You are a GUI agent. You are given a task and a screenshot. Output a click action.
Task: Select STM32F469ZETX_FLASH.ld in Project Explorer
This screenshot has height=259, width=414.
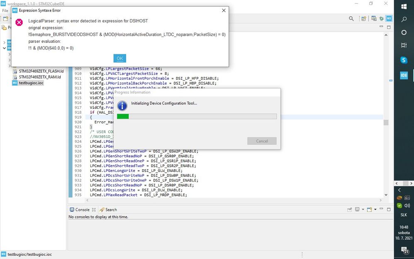(x=41, y=71)
